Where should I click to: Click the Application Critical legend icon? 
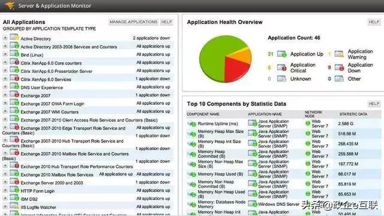click(x=281, y=68)
